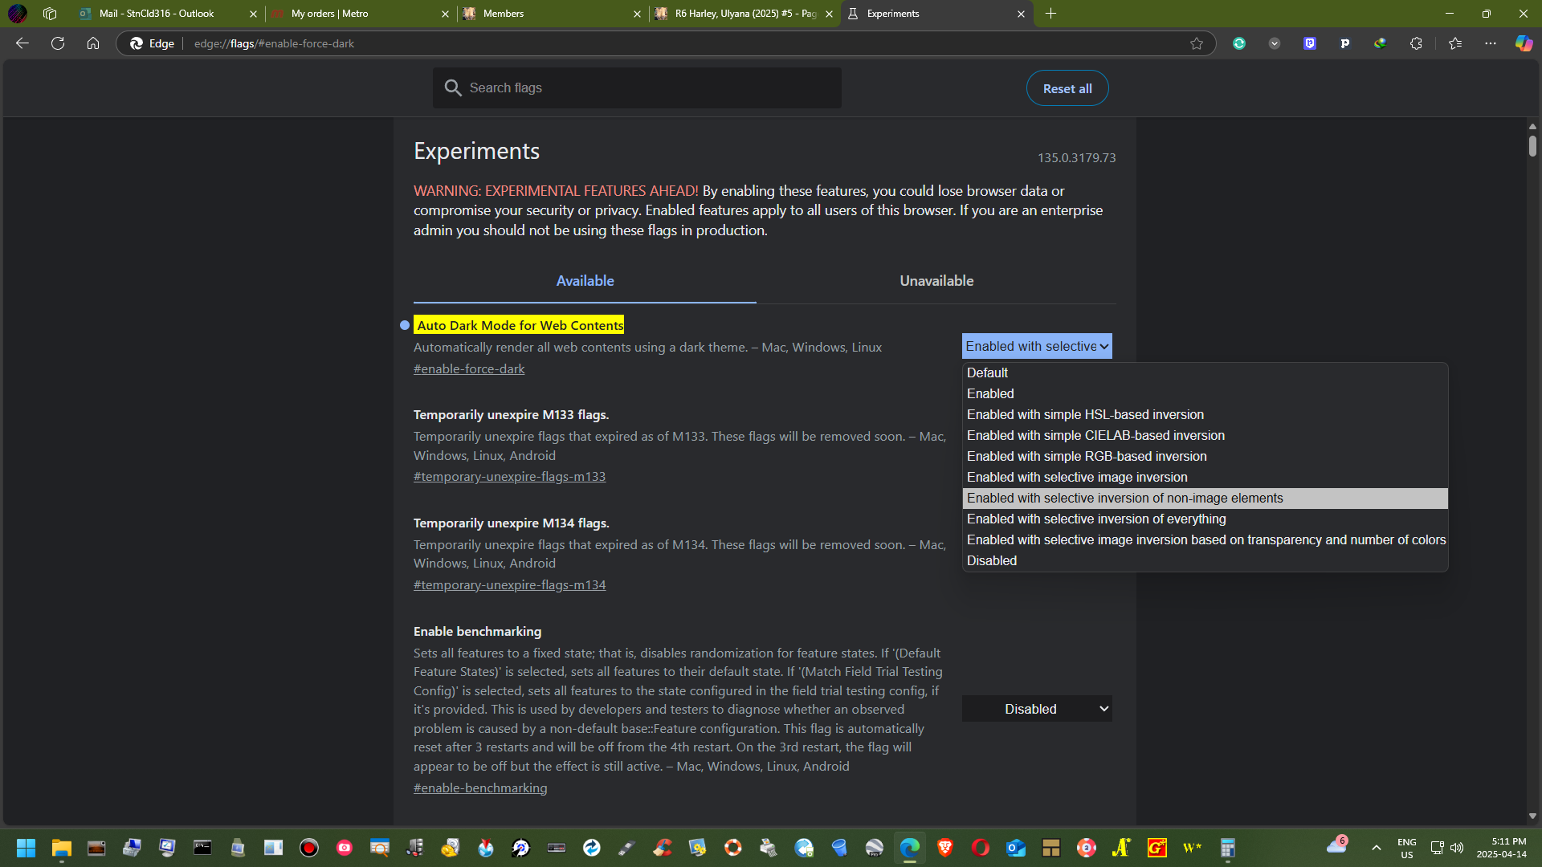Open Settings and more ellipsis menu
Screen dimensions: 1542x867
(1491, 43)
